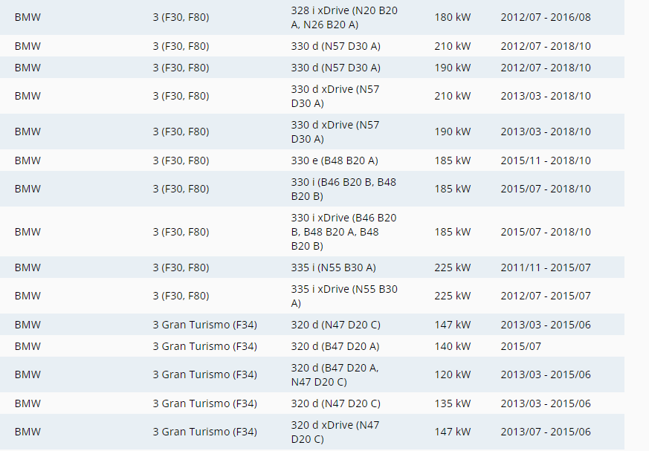Select 210 kW in the 2012/07 - 2018/10 row
649x451 pixels.
453,46
